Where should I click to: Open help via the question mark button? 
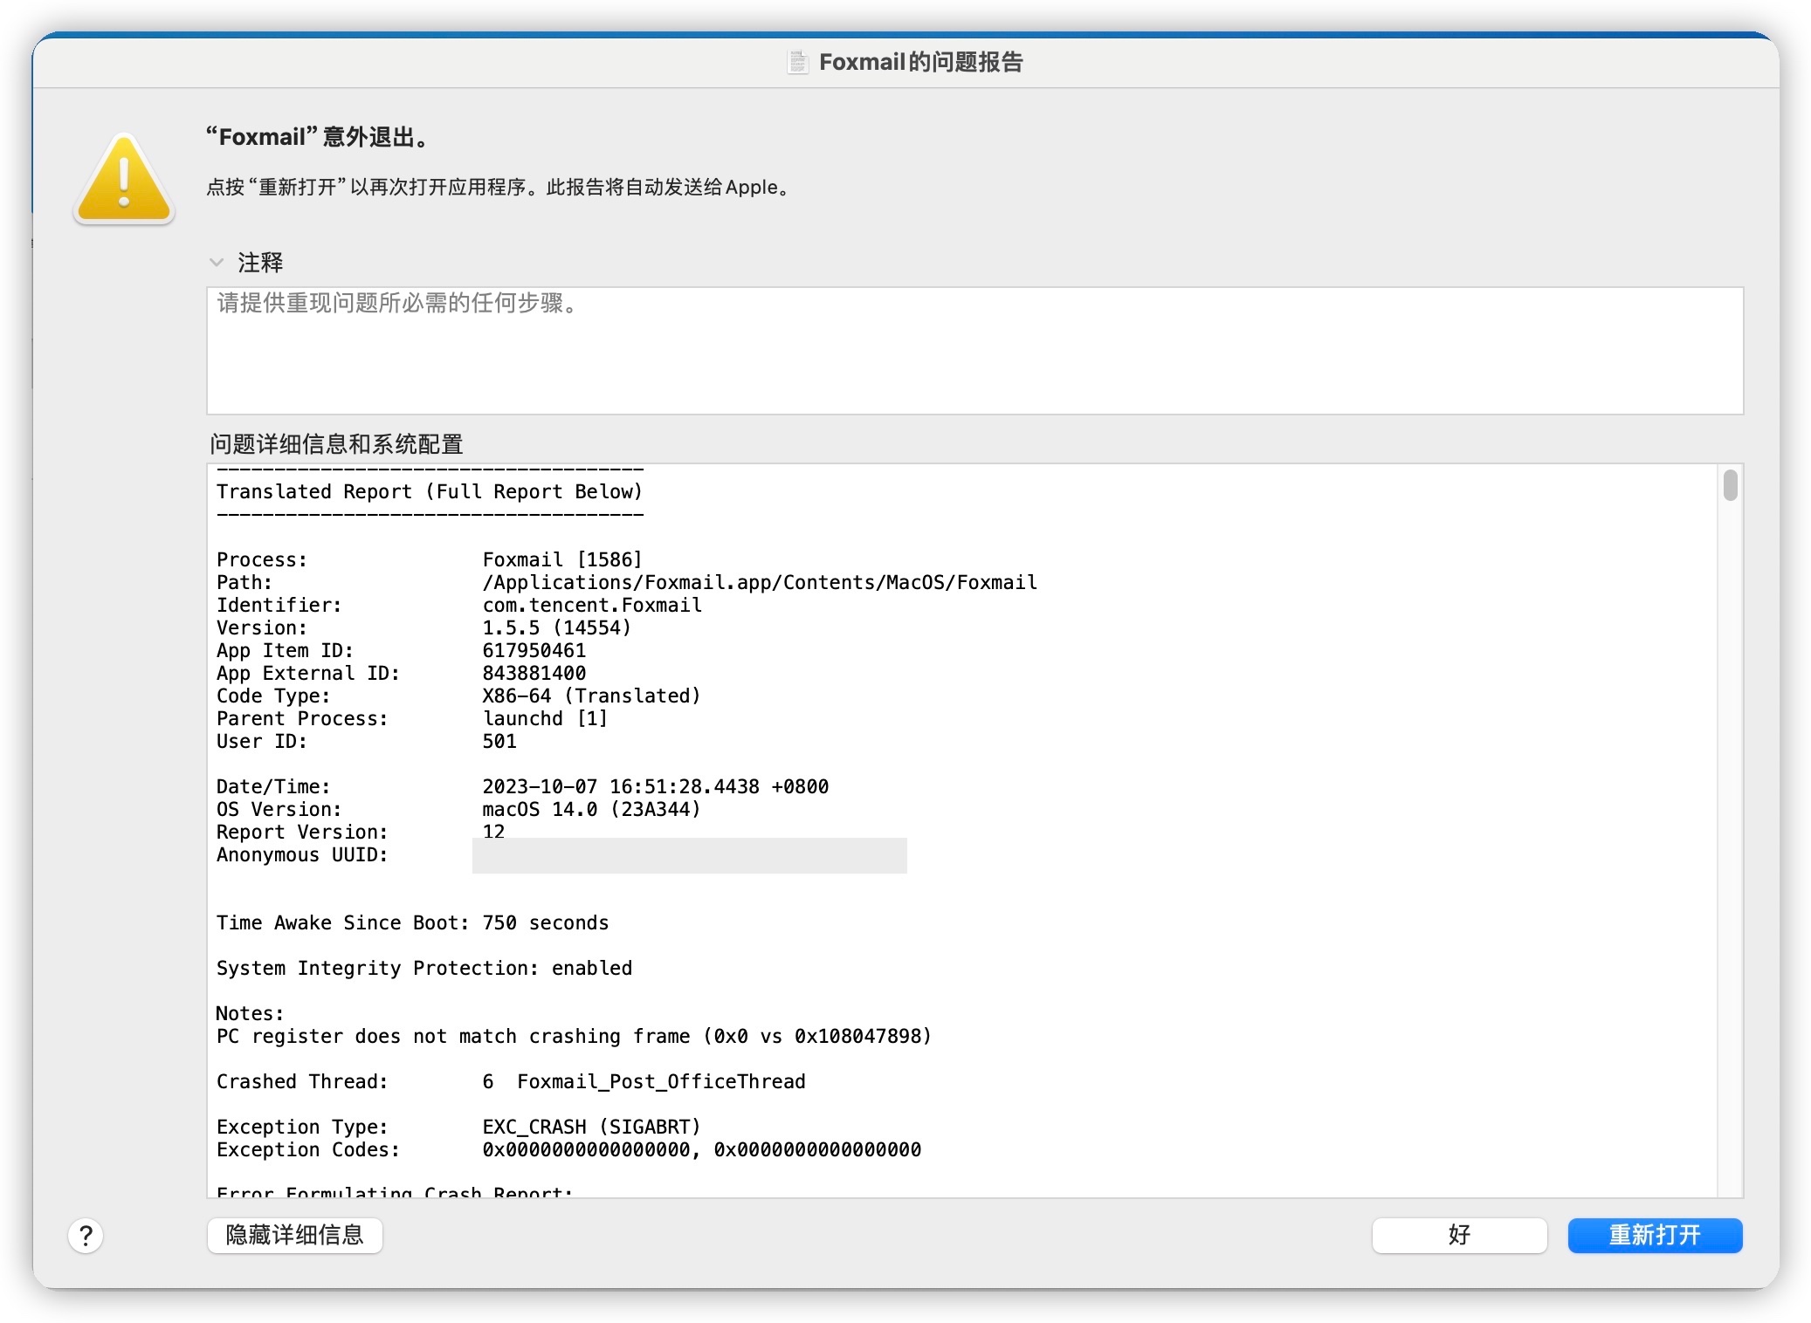(x=86, y=1235)
